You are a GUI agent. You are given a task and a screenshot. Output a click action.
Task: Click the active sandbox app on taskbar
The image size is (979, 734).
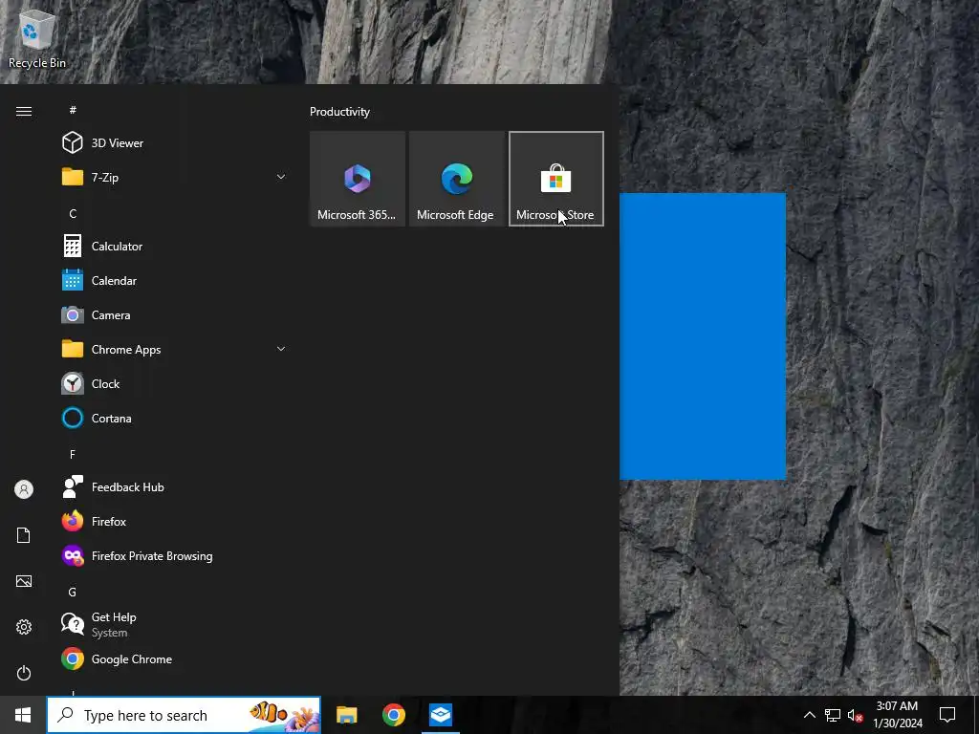point(441,715)
